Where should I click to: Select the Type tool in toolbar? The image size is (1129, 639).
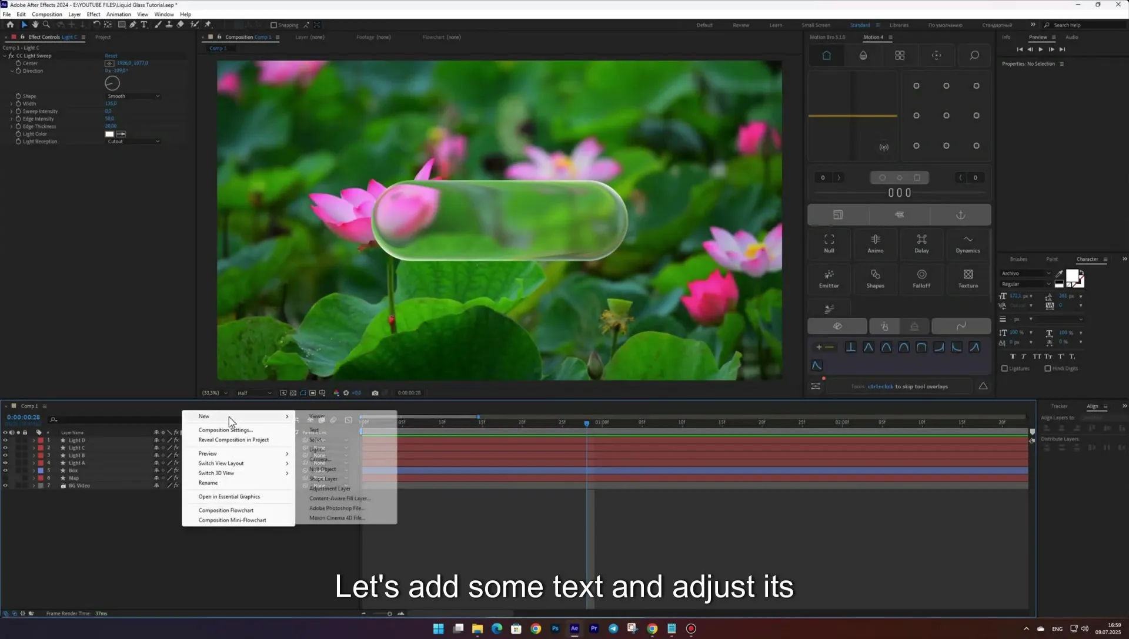point(144,25)
